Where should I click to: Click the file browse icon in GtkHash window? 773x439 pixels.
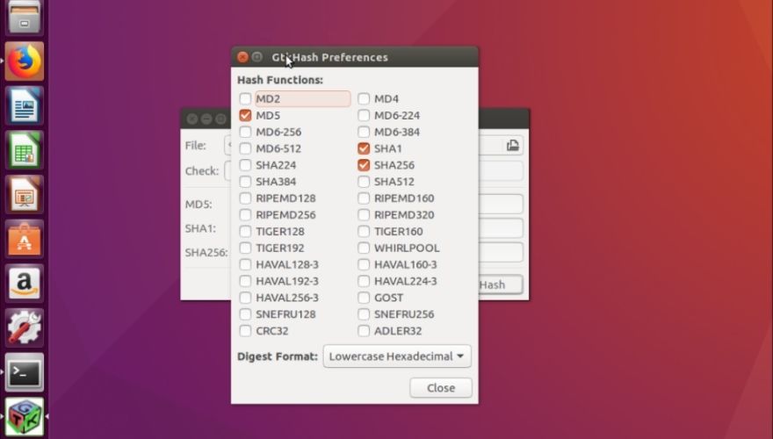tap(513, 146)
